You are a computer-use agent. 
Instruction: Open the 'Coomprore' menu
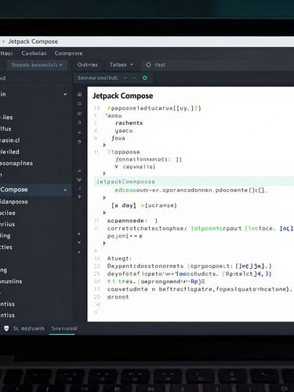68,53
